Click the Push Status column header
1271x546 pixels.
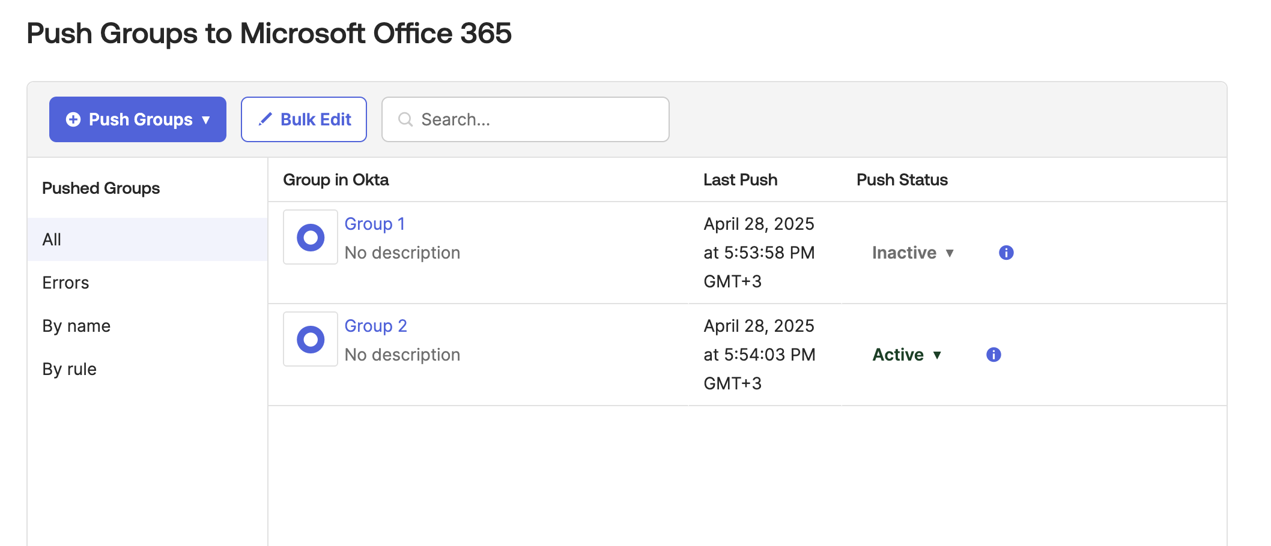click(902, 180)
